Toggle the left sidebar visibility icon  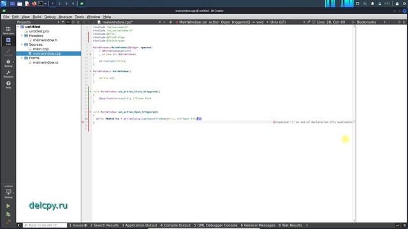(18, 225)
